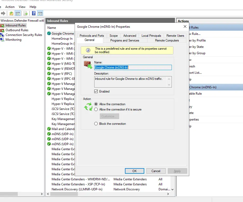This screenshot has height=202, width=243.
Task: Click the rule list scroll left arrow
Action: point(48,194)
